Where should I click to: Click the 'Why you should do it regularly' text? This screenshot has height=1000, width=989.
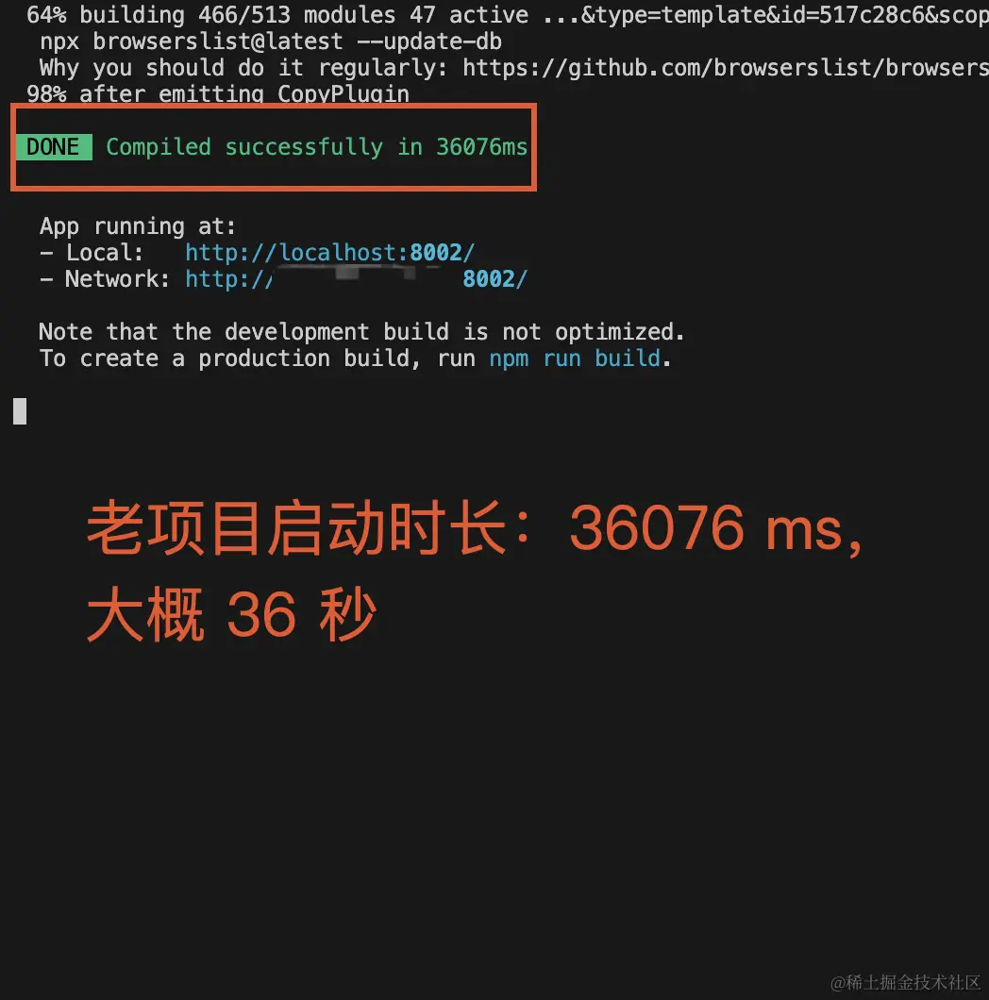click(x=243, y=68)
